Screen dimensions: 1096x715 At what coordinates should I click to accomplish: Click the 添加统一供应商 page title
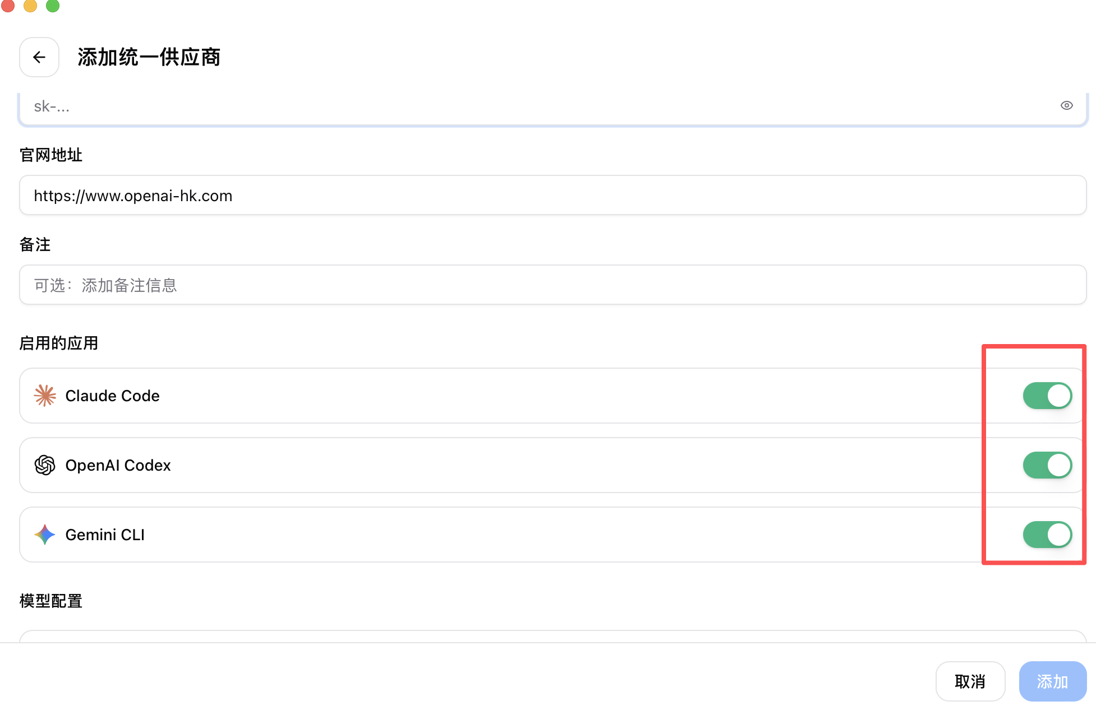149,57
